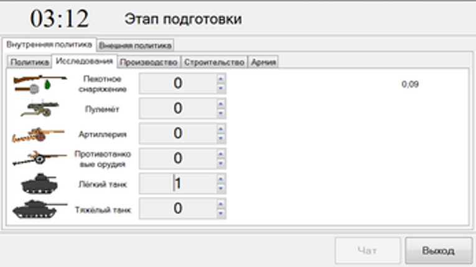476x267 pixels.
Task: Open the Армия sub-tab
Action: (x=263, y=62)
